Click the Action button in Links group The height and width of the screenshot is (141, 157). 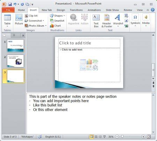click(x=84, y=20)
